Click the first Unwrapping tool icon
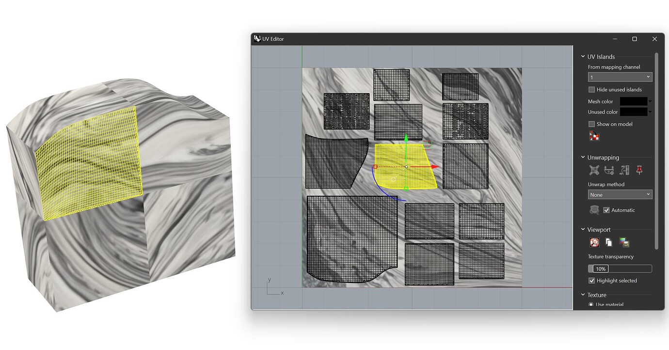669x350 pixels. 594,170
